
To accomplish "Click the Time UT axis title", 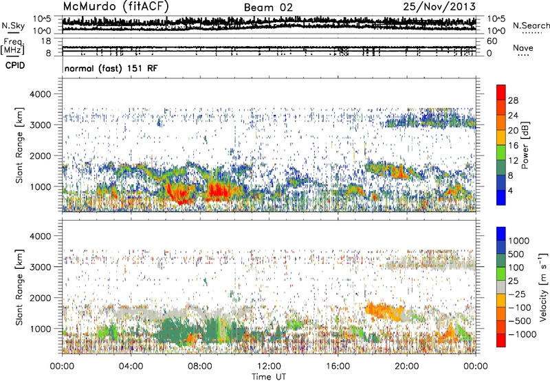I will (269, 376).
